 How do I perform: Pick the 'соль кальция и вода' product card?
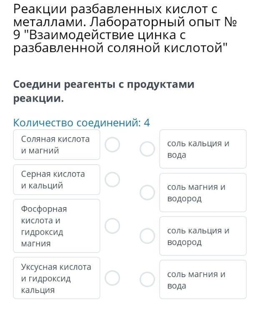tap(203, 149)
